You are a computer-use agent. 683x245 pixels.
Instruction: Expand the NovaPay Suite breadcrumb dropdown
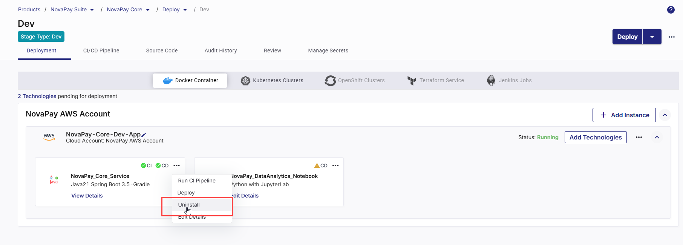[92, 10]
